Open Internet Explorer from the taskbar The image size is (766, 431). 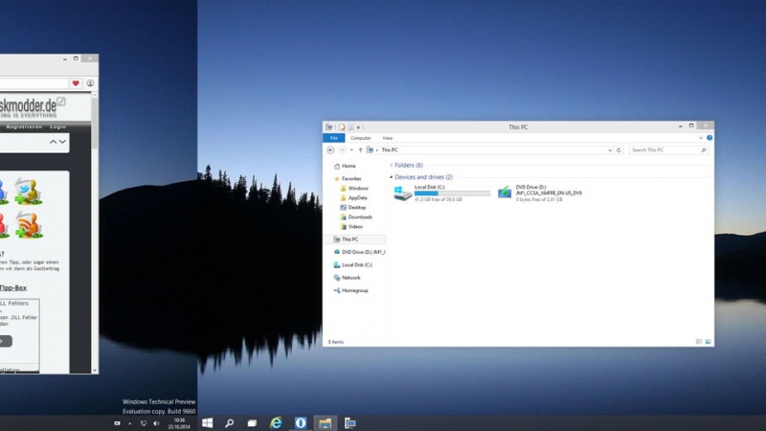pyautogui.click(x=276, y=422)
